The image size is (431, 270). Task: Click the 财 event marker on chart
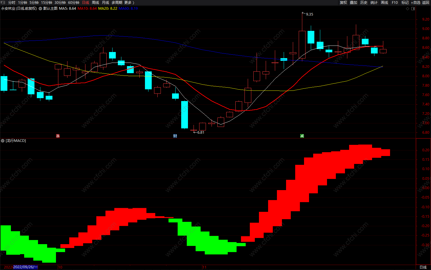pyautogui.click(x=175, y=136)
